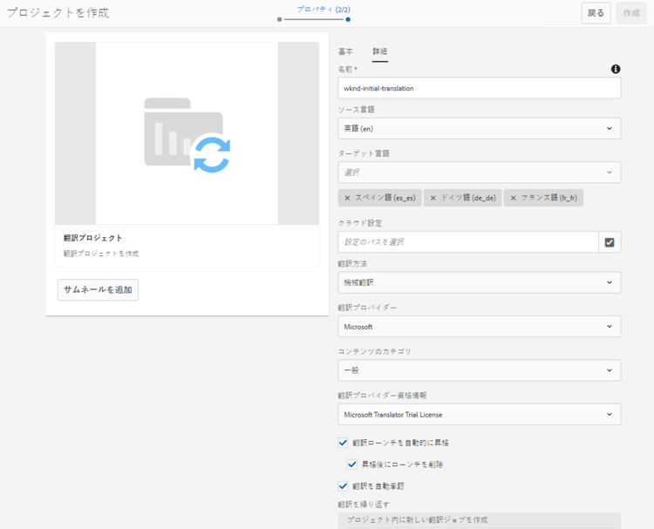Open the ソース言語 dropdown showing 英語 (en)
The image size is (654, 529).
[x=480, y=128]
